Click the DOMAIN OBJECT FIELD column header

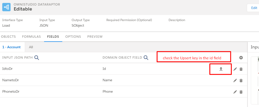click(122, 57)
